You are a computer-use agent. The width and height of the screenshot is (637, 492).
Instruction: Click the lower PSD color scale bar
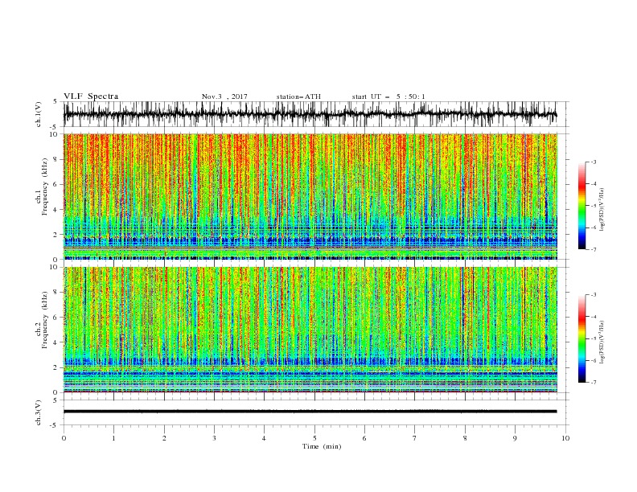582,338
